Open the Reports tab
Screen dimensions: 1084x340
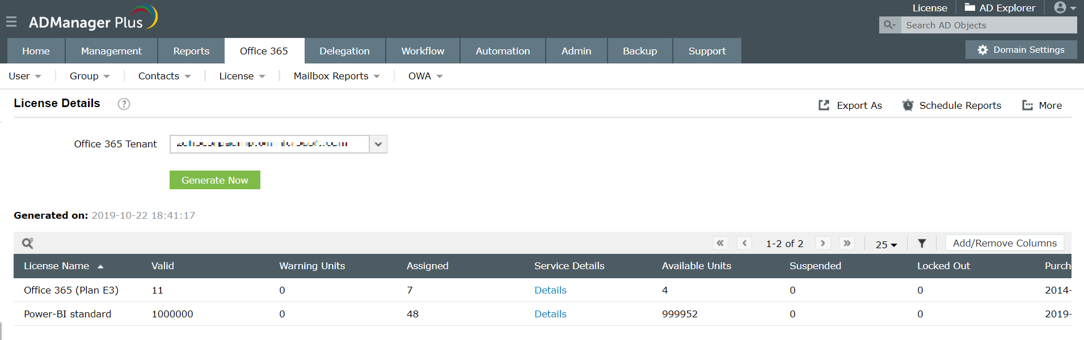click(x=191, y=51)
